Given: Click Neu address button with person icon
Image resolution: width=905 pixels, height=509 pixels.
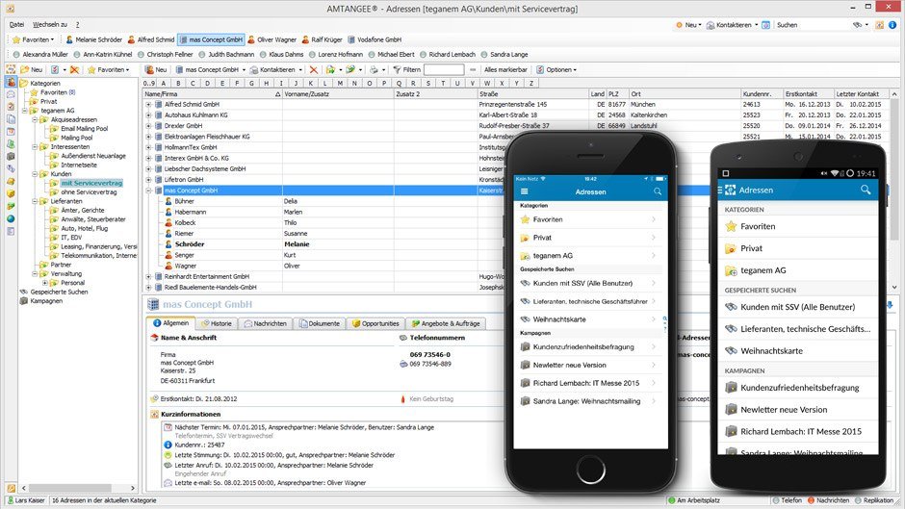Looking at the screenshot, I should (156, 69).
